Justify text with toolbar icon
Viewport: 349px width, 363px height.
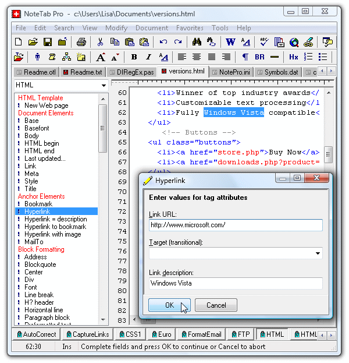[x=212, y=57]
